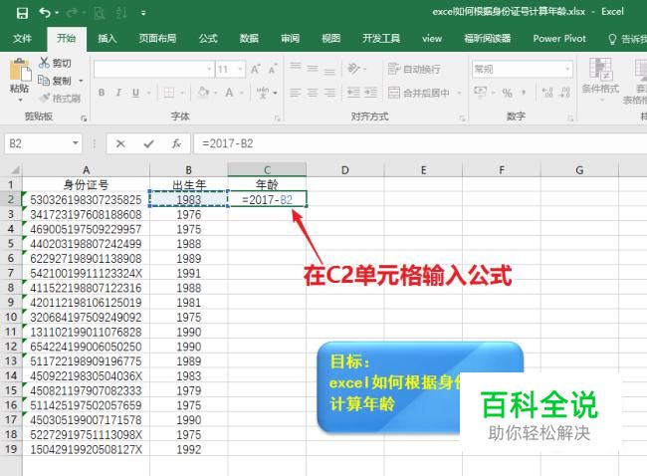
Task: Click the Increase Font Size icon
Action: [x=255, y=69]
